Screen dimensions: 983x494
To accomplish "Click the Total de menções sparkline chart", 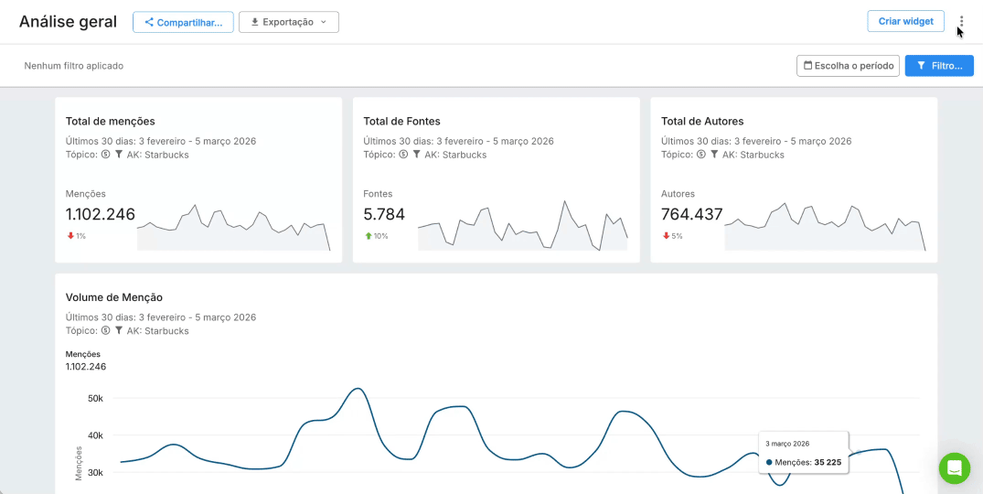I will 233,228.
